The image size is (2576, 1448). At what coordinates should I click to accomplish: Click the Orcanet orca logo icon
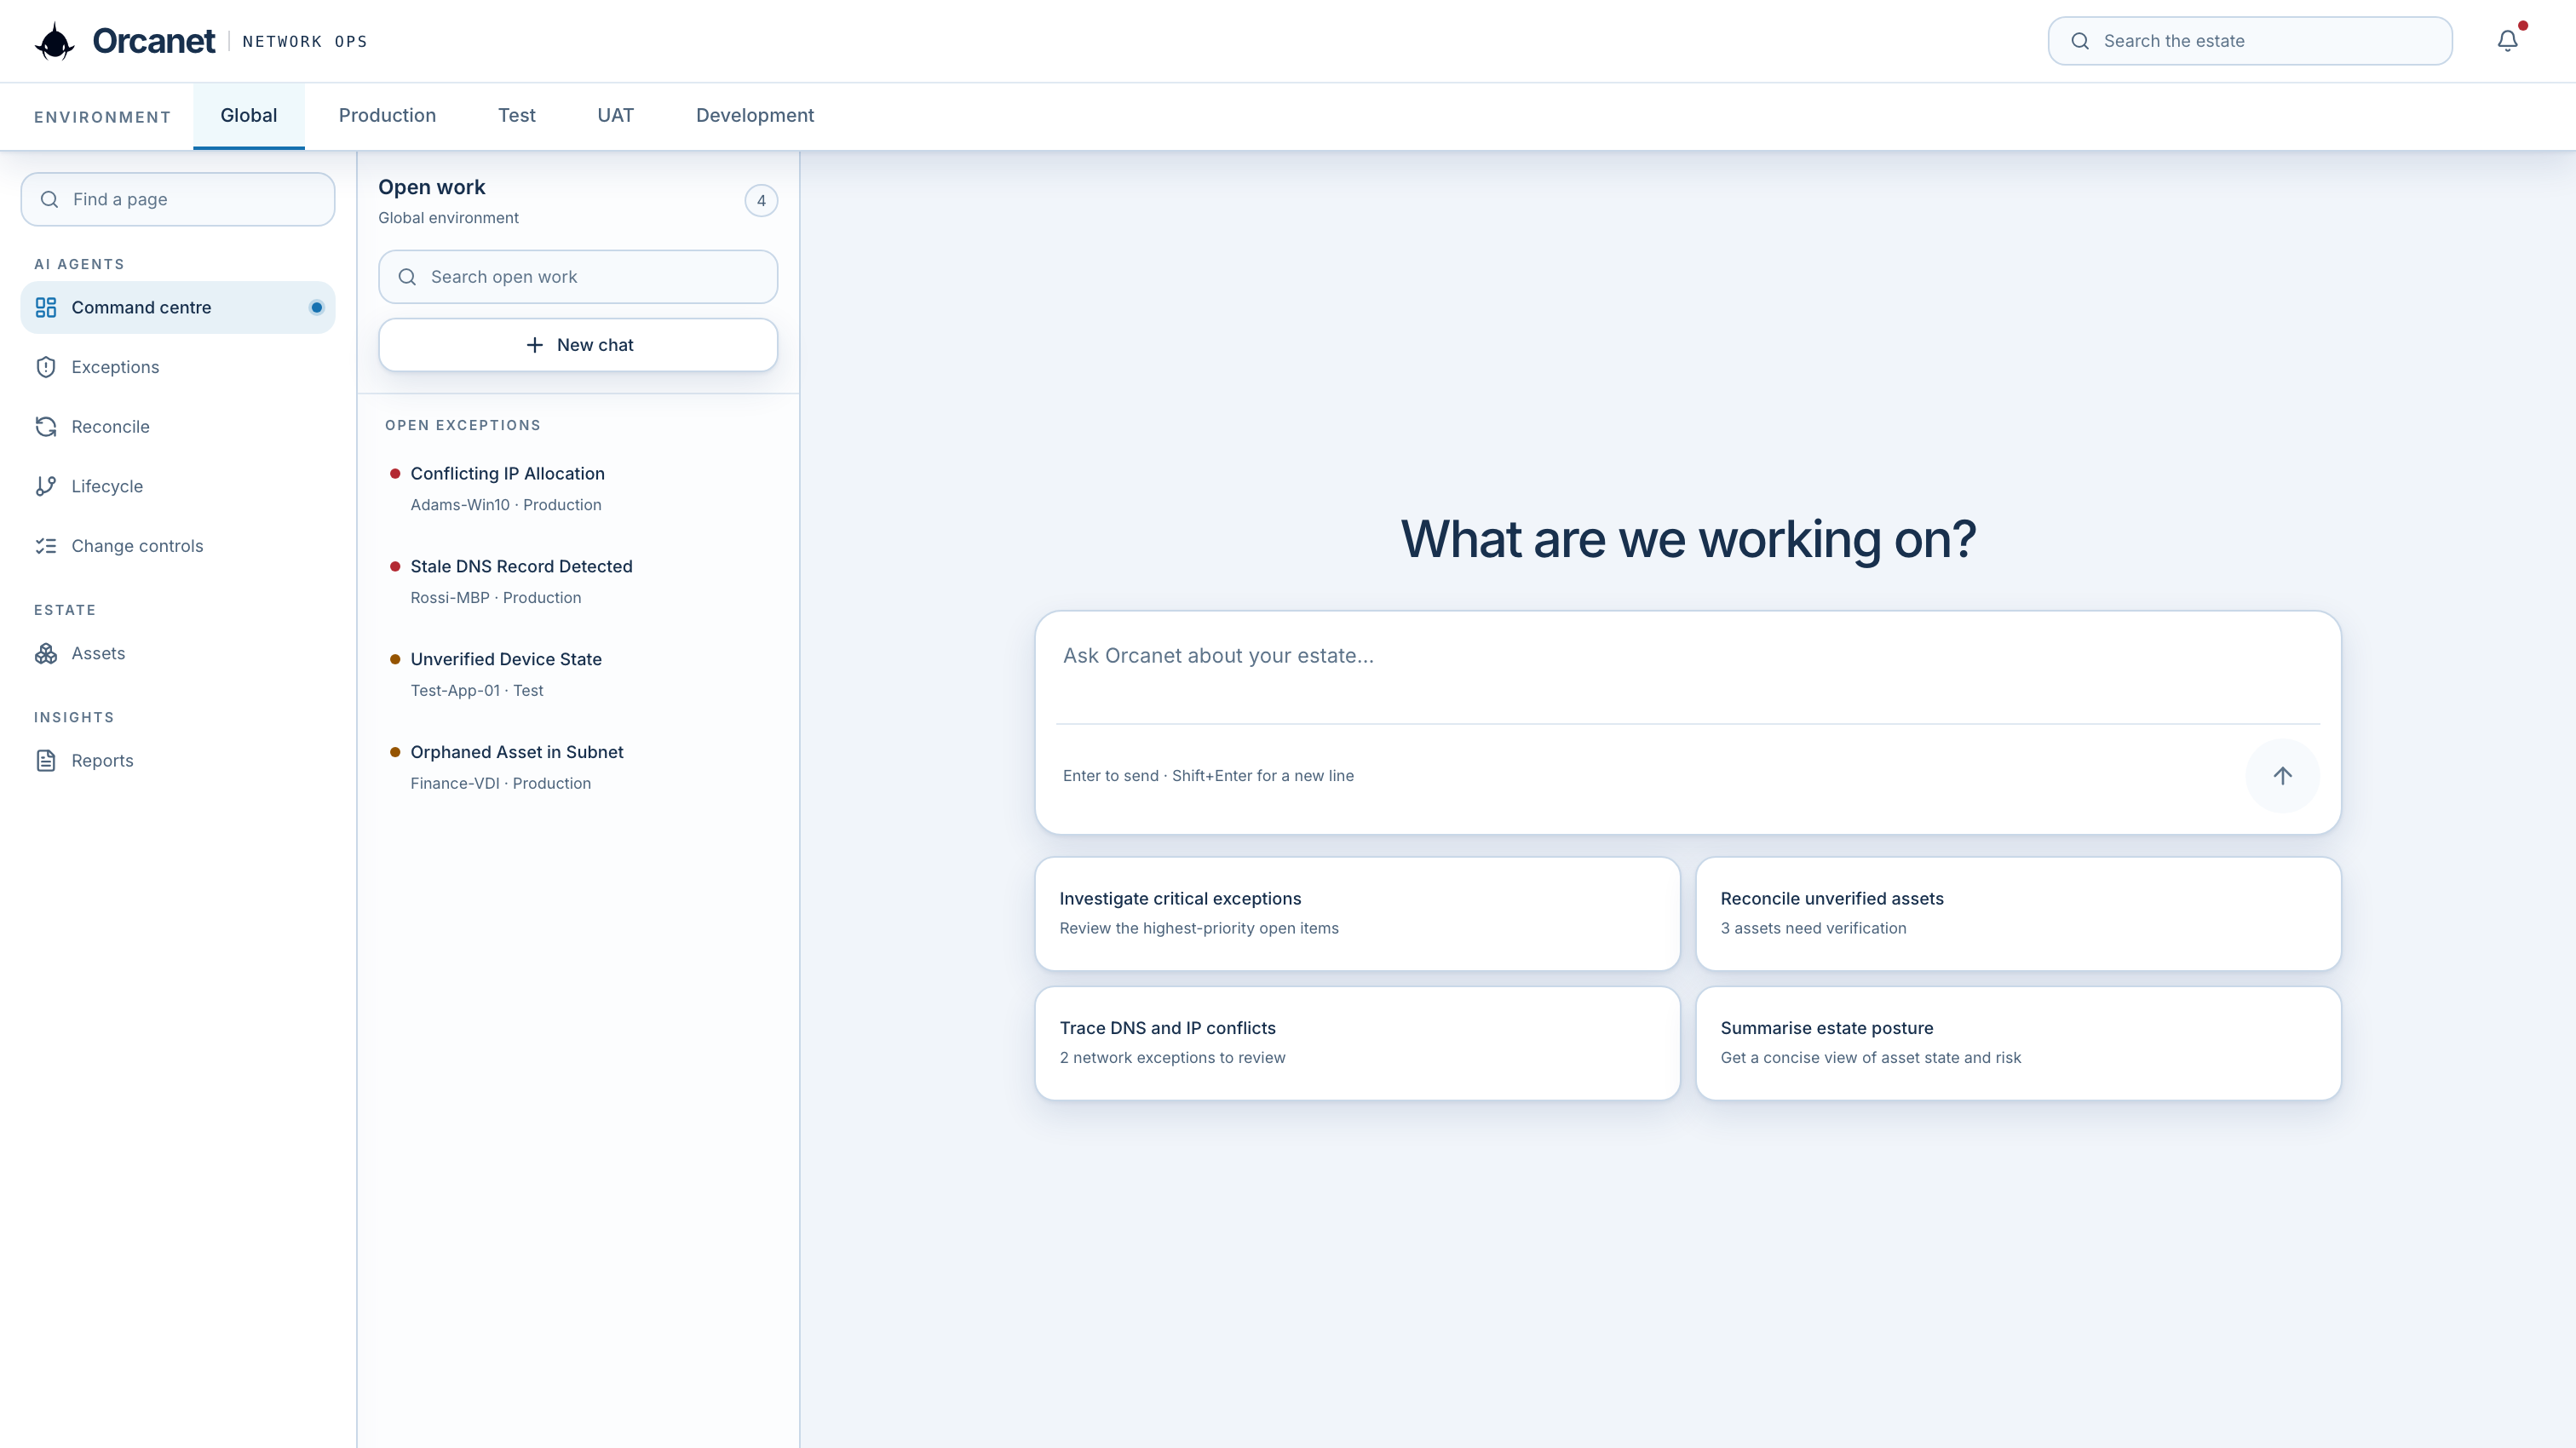click(x=55, y=41)
